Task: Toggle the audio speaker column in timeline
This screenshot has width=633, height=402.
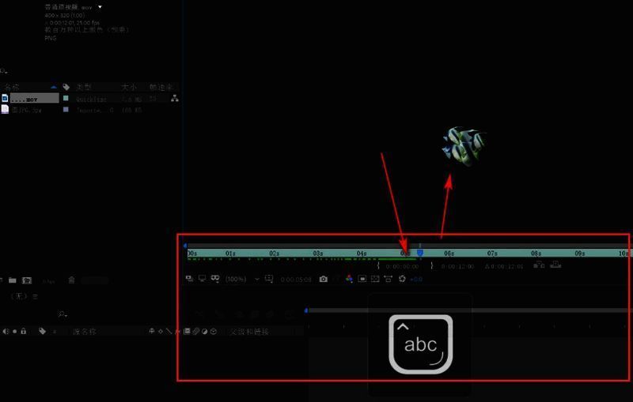Action: 6,332
